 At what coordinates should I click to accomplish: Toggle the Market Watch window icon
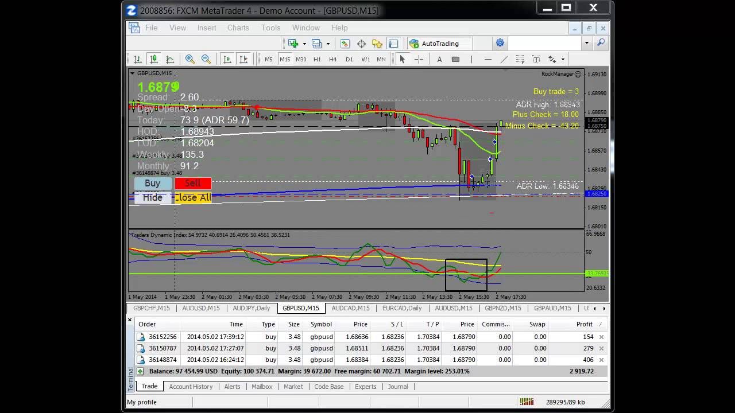(345, 44)
